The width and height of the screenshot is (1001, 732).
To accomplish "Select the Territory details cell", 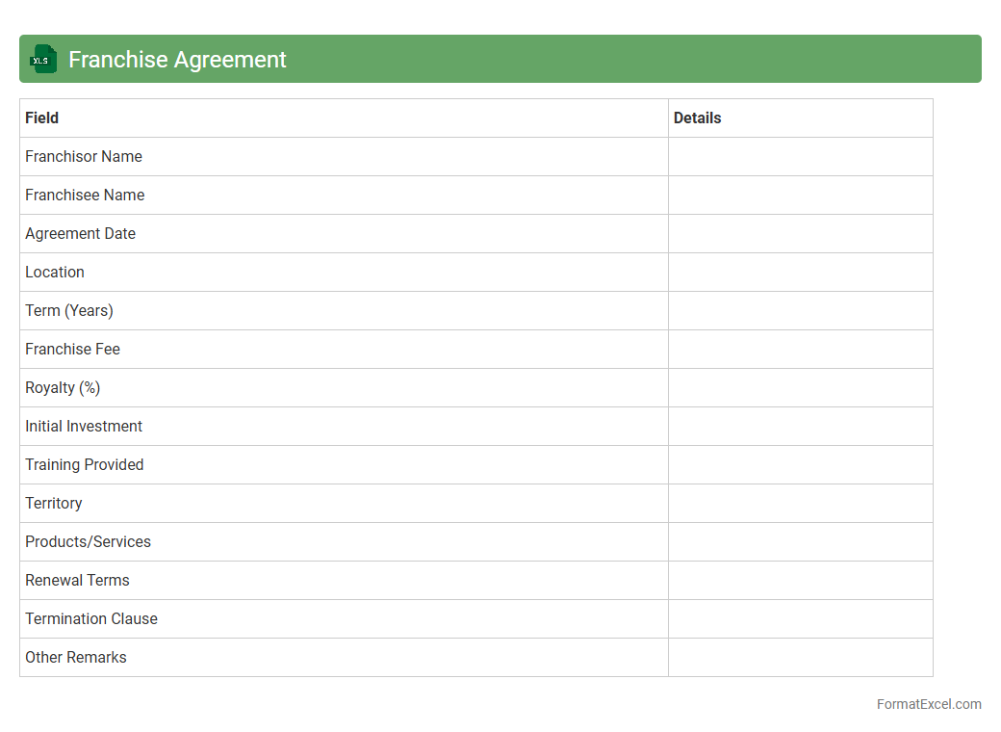I will [x=800, y=504].
